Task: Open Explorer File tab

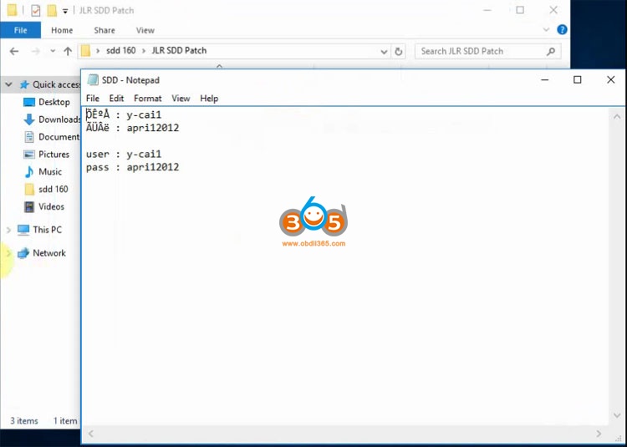Action: [x=20, y=30]
